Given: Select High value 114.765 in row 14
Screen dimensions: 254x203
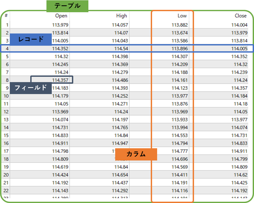Looking at the screenshot, I should [120, 128].
